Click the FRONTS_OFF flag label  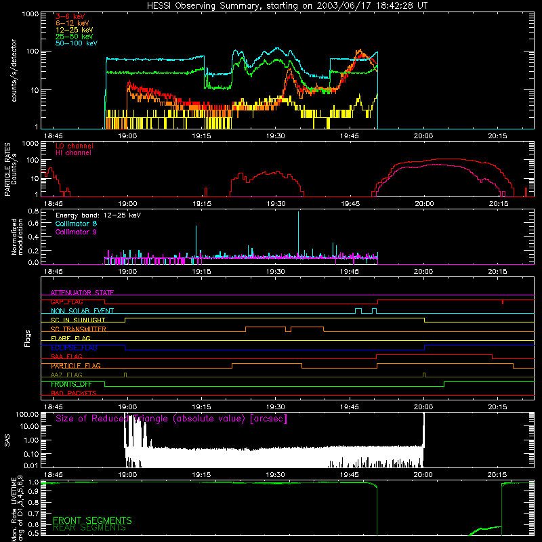pyautogui.click(x=71, y=384)
